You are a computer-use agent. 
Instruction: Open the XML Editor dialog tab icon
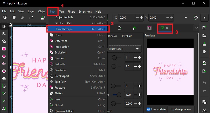[149, 28]
